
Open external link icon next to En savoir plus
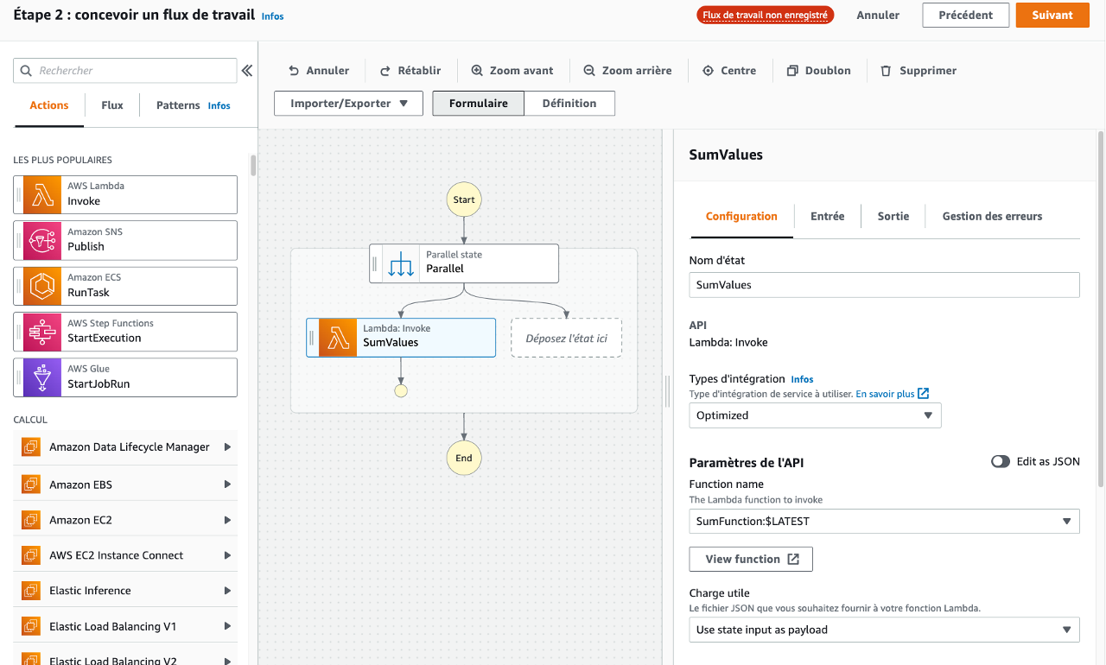923,394
